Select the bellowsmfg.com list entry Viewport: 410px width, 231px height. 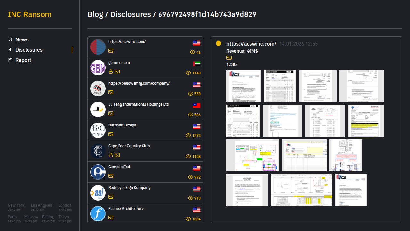(x=139, y=83)
